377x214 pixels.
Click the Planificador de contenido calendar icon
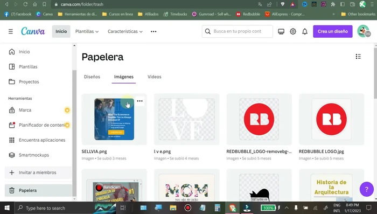(12, 125)
